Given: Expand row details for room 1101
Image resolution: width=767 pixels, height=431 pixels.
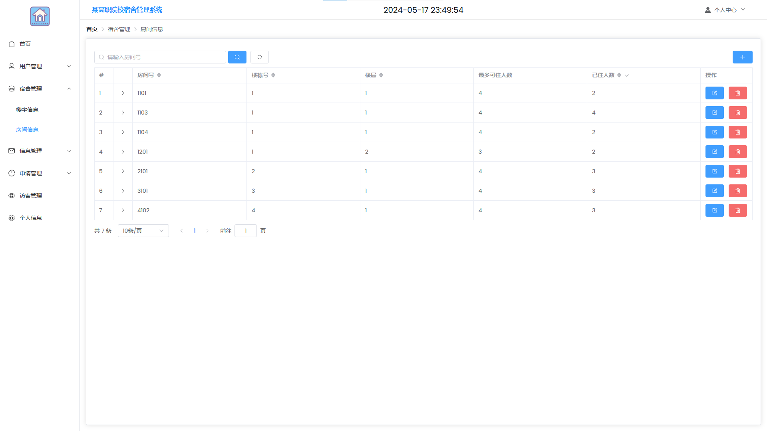Looking at the screenshot, I should [x=123, y=93].
